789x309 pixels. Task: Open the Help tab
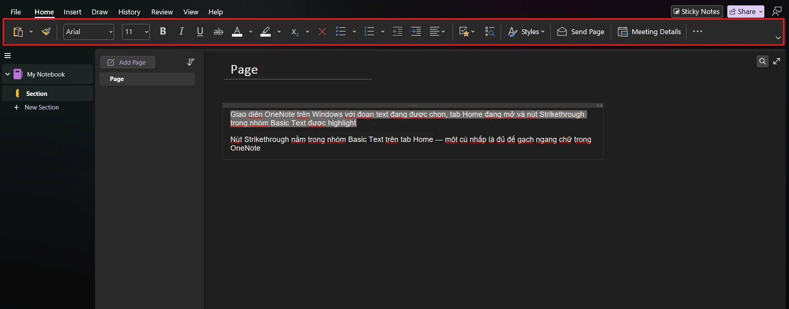[x=216, y=12]
